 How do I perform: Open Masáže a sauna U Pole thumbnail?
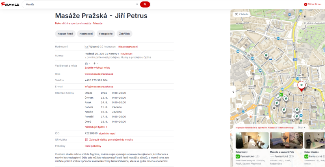[x=286, y=140]
